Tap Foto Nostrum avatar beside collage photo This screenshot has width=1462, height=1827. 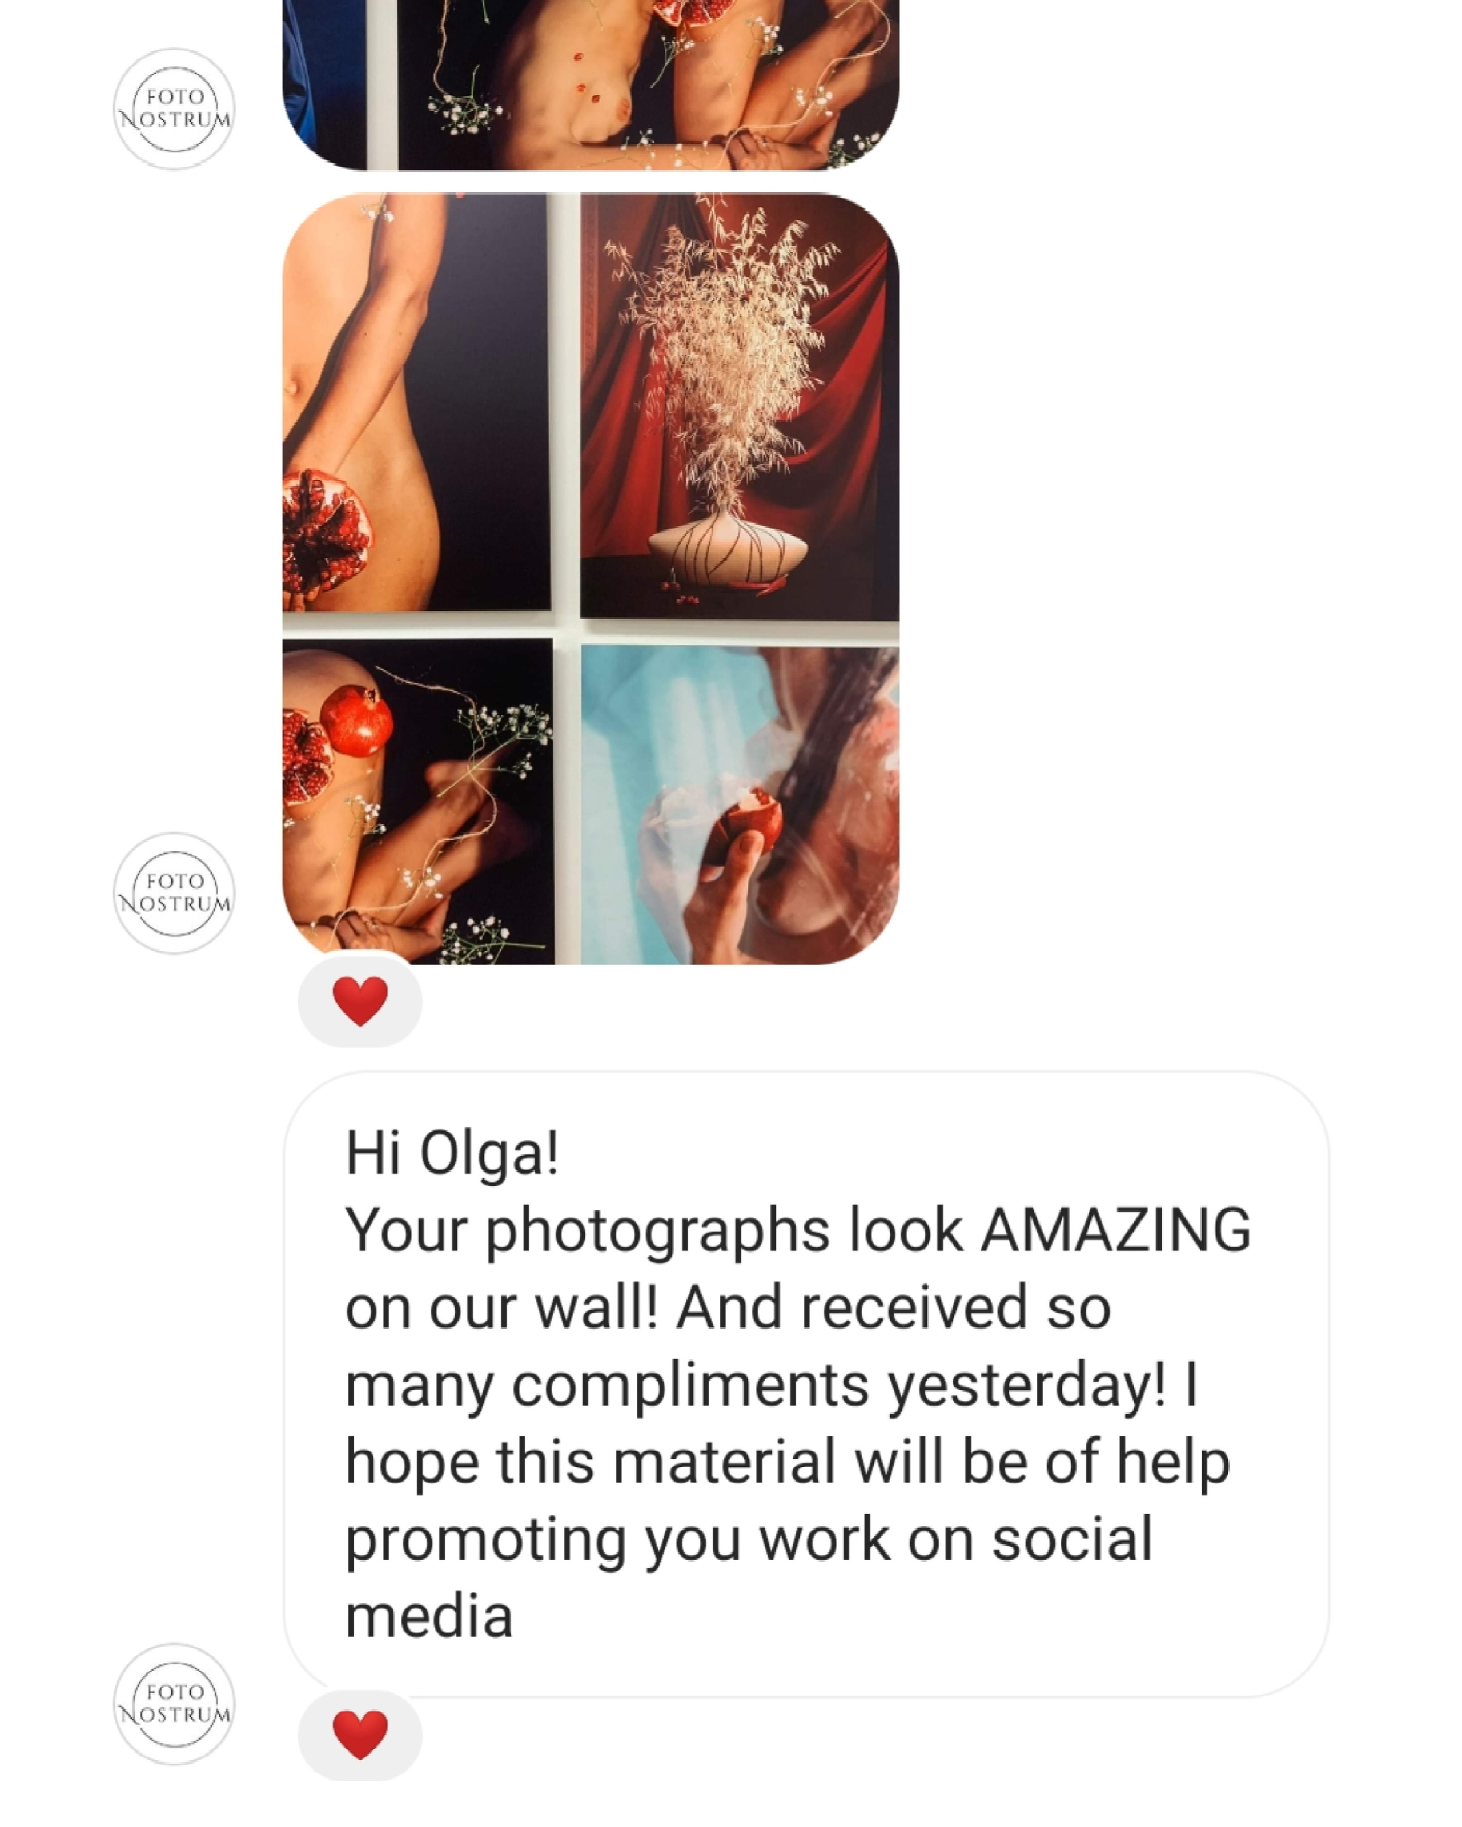[174, 892]
